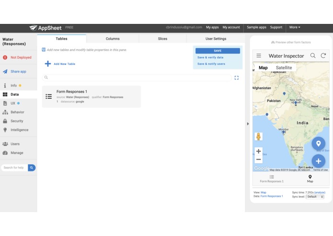The height and width of the screenshot is (236, 333).
Task: Switch to the Slices tab
Action: [162, 39]
